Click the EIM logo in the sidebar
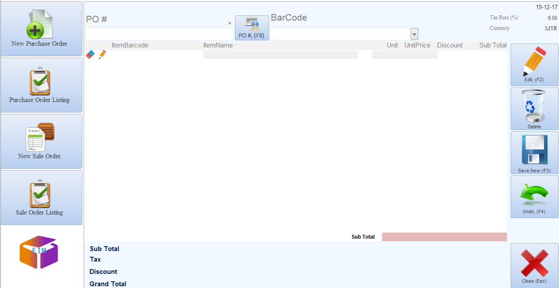This screenshot has width=559, height=288. (x=39, y=252)
